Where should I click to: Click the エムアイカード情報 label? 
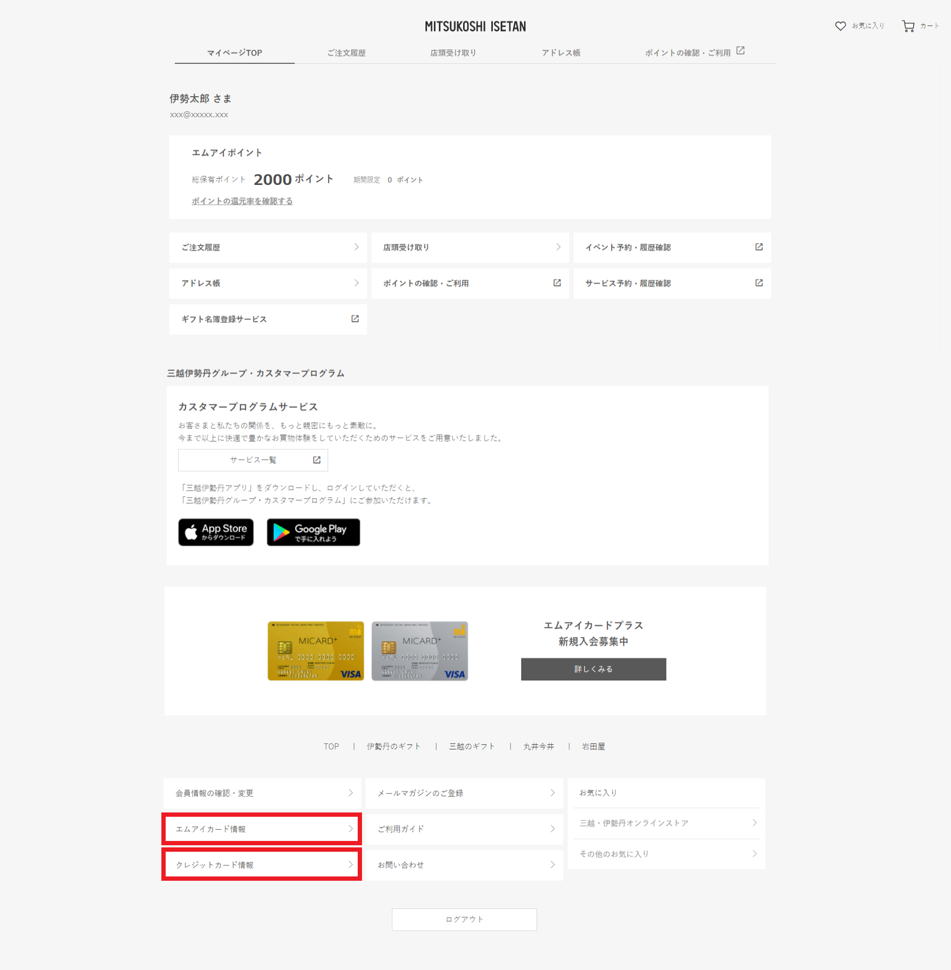click(x=210, y=829)
